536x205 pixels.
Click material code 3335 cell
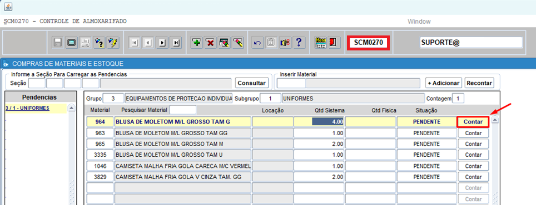[x=100, y=155]
